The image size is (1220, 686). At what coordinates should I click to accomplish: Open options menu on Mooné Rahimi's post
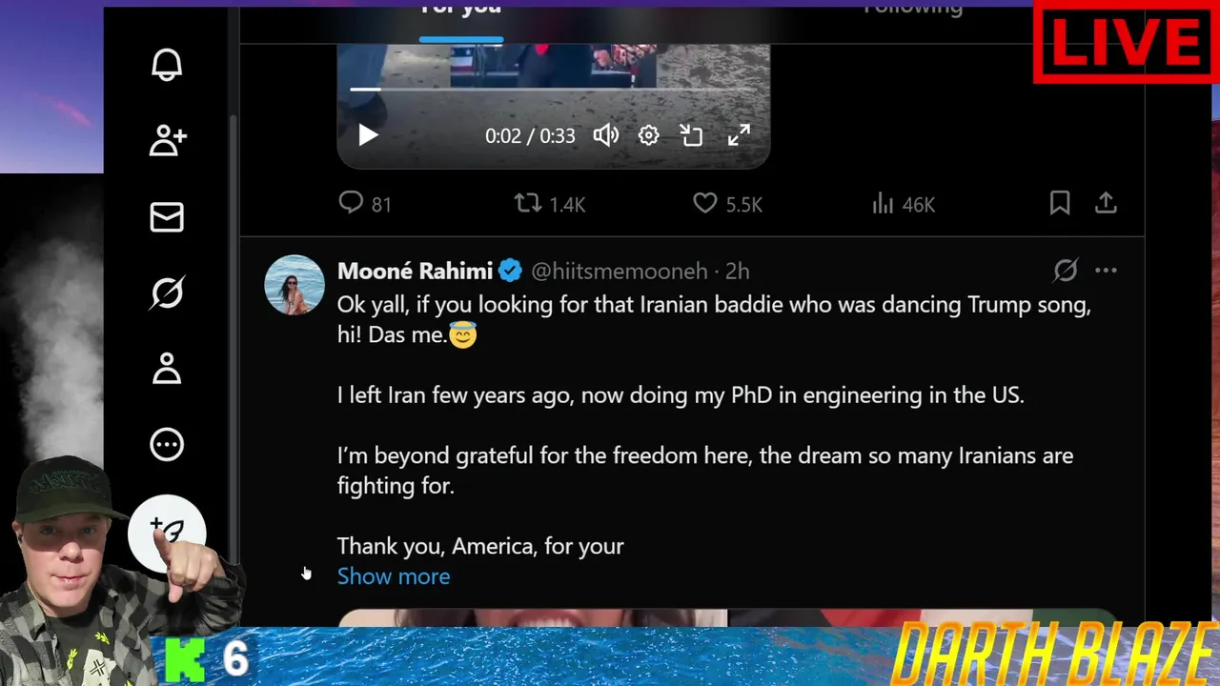pyautogui.click(x=1106, y=271)
